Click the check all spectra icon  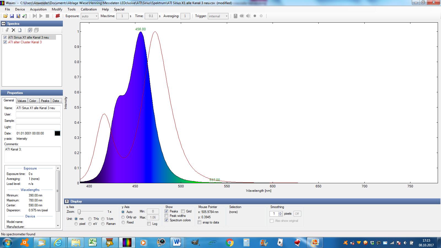pyautogui.click(x=30, y=30)
